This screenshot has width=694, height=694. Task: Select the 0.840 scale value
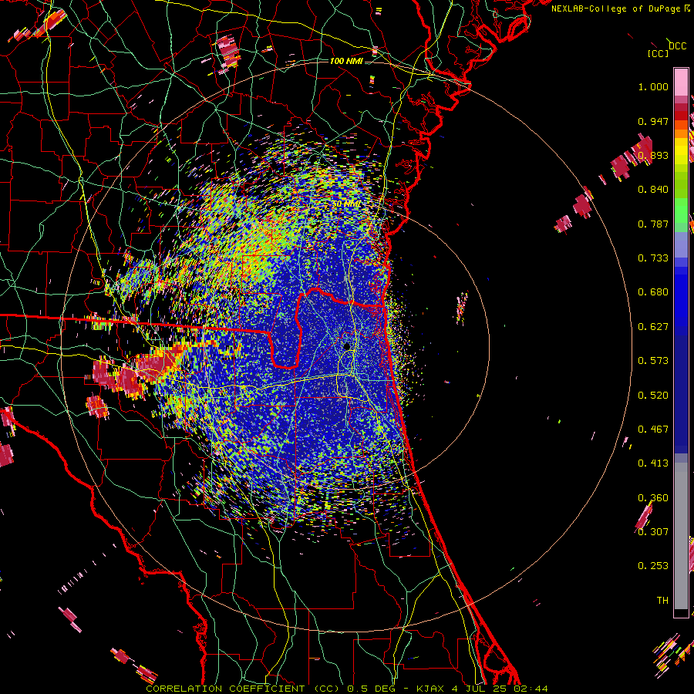point(653,190)
